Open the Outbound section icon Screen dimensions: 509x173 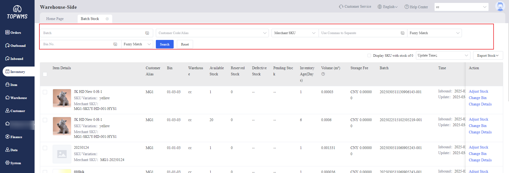click(7, 45)
